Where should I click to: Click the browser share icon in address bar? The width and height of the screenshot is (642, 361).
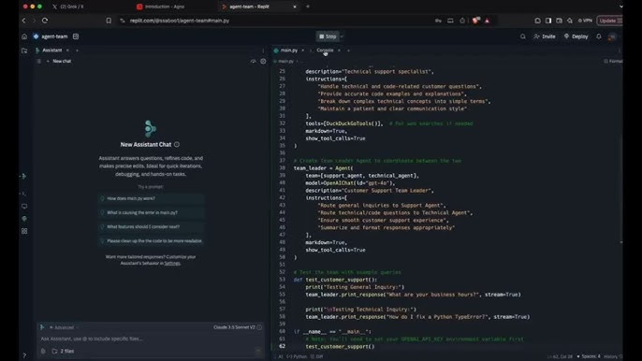(x=462, y=21)
